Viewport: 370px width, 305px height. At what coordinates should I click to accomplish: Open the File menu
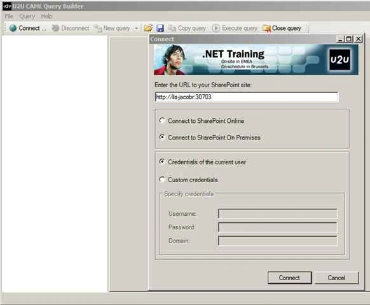point(9,17)
